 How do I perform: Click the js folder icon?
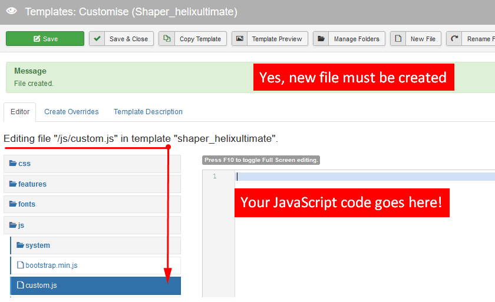(13, 225)
